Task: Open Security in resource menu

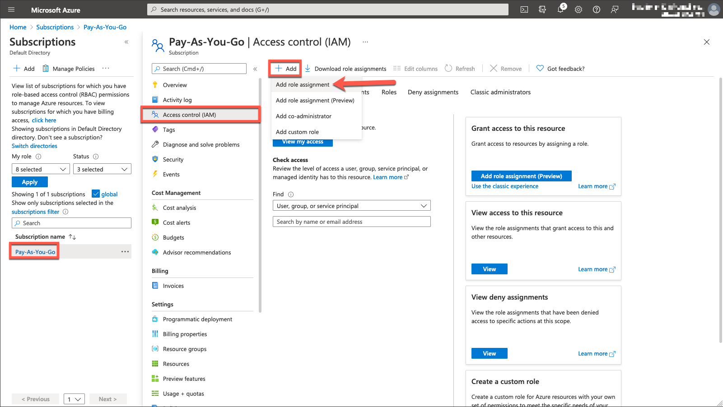Action: (x=173, y=159)
